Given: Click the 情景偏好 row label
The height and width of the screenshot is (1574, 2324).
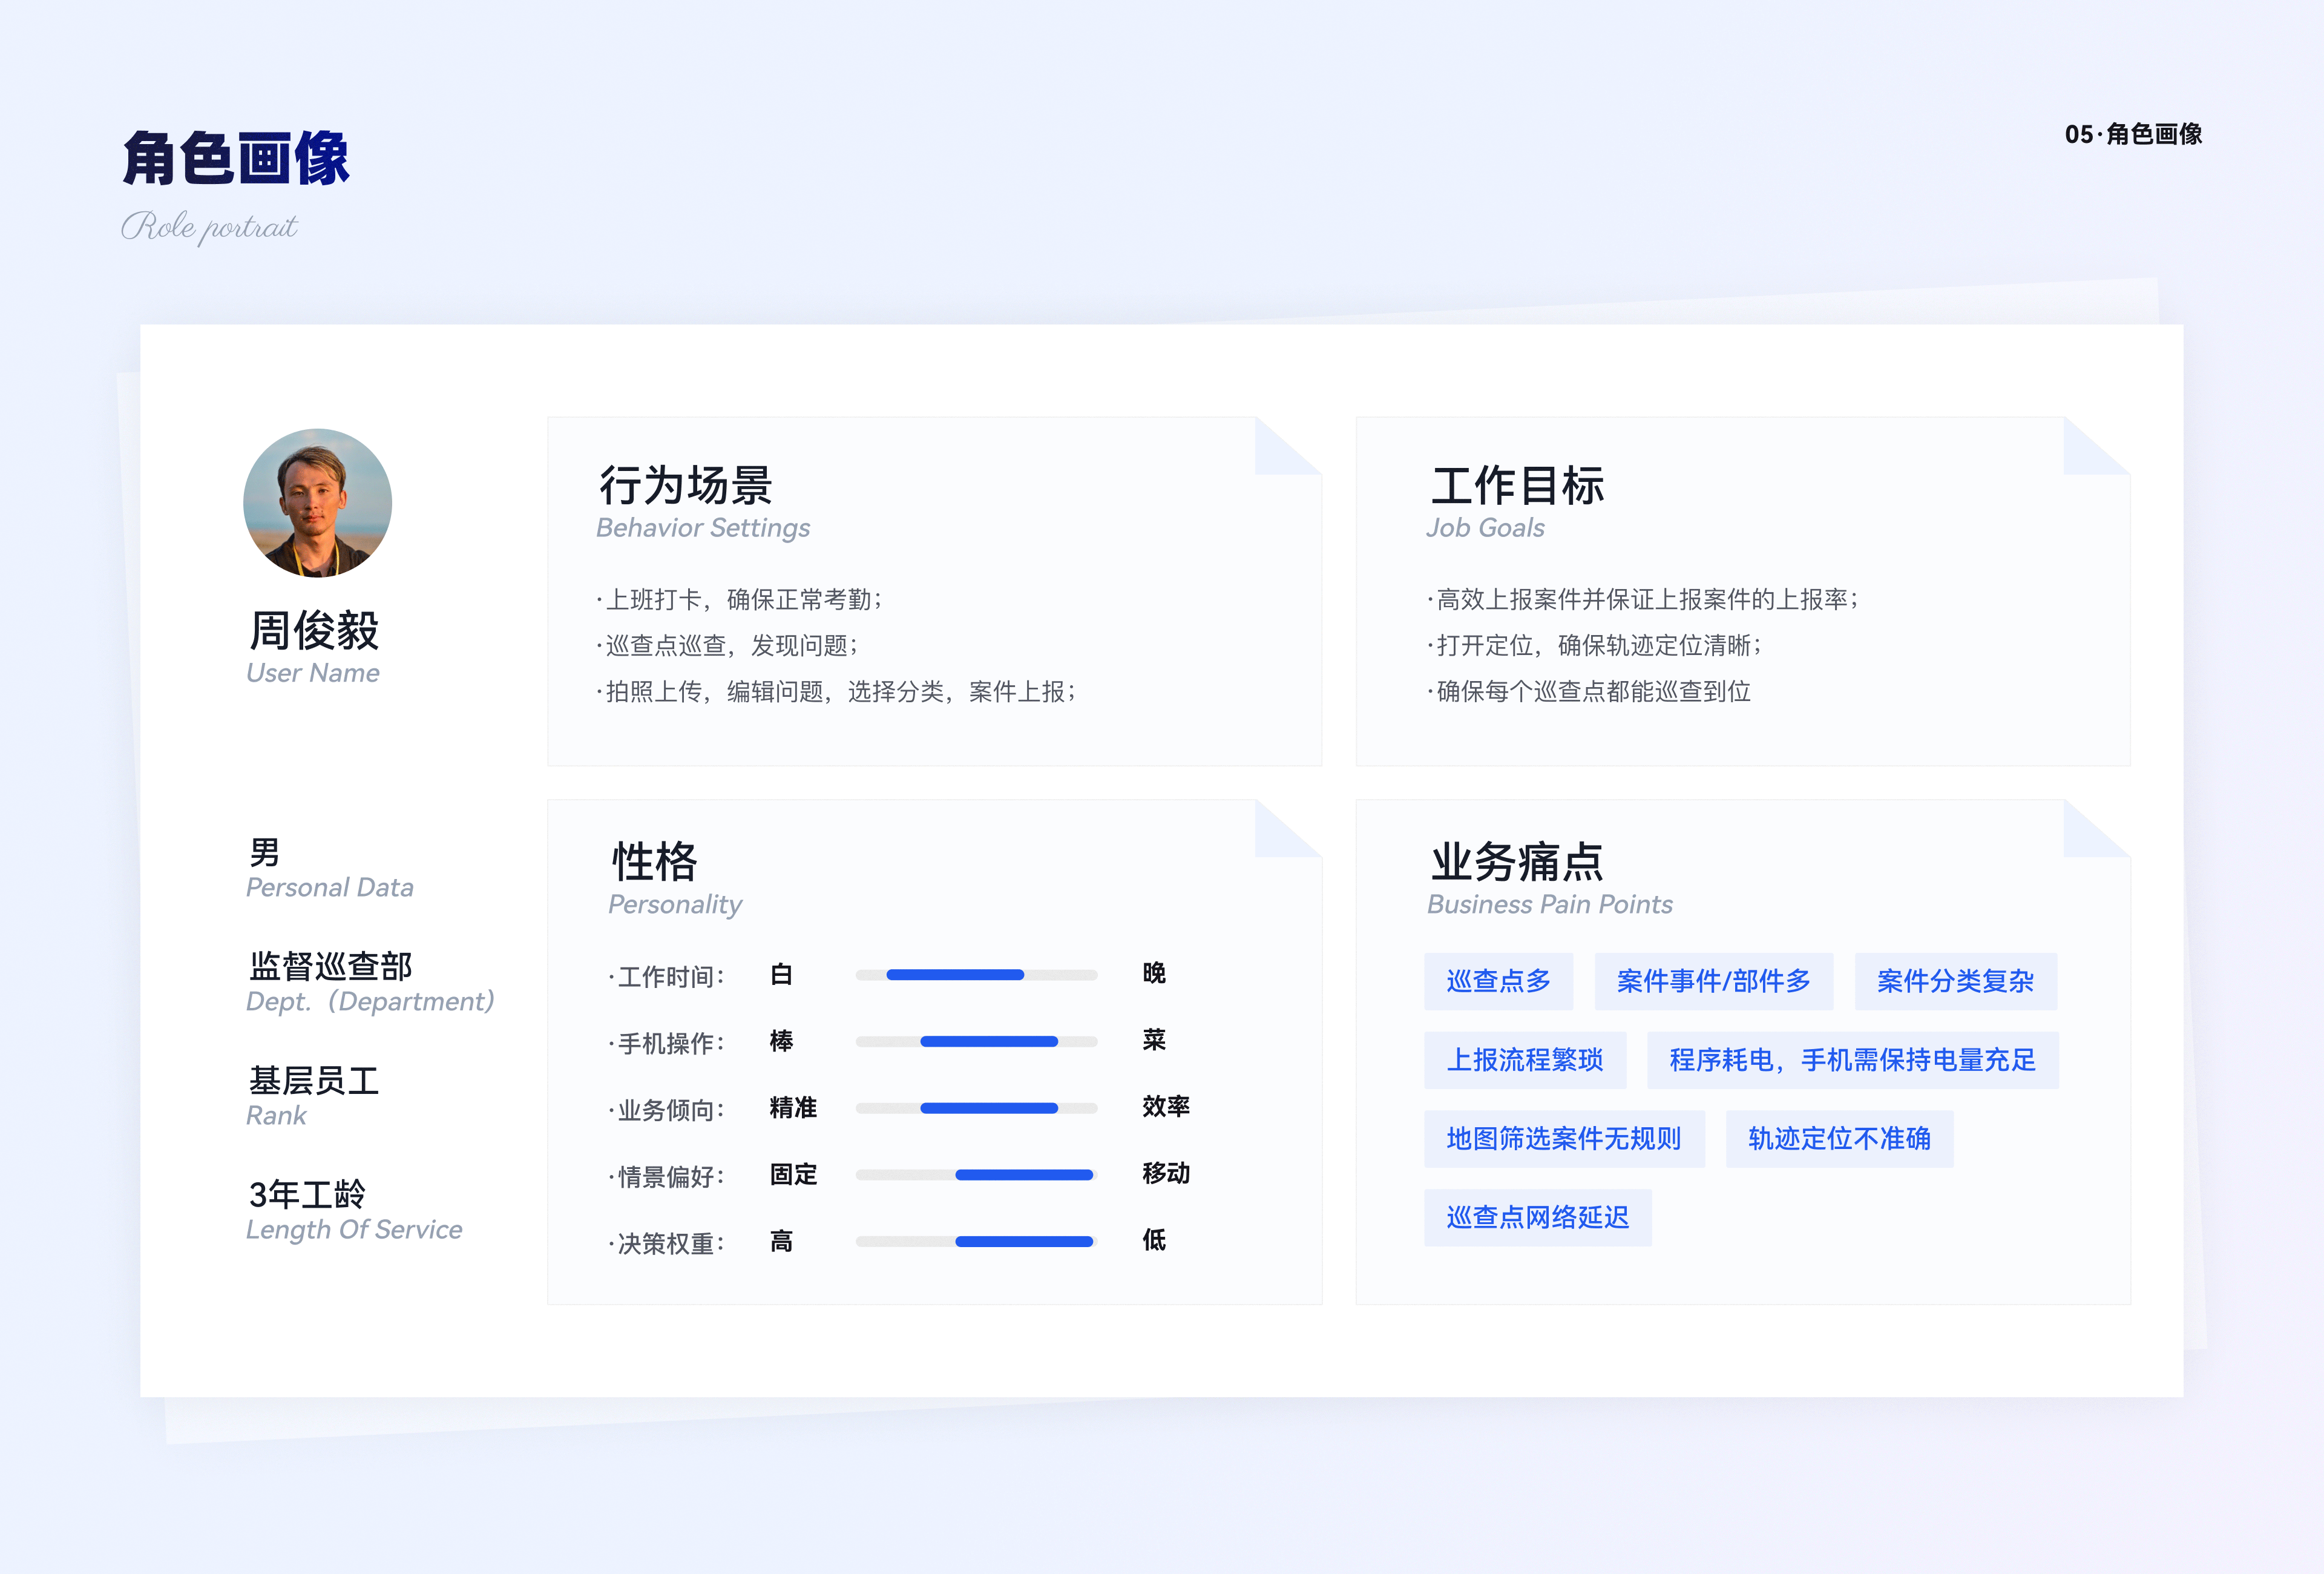Looking at the screenshot, I should (x=667, y=1177).
